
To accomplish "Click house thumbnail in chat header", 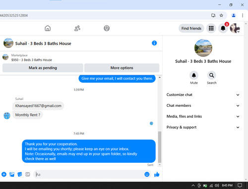I will pyautogui.click(x=8, y=43).
